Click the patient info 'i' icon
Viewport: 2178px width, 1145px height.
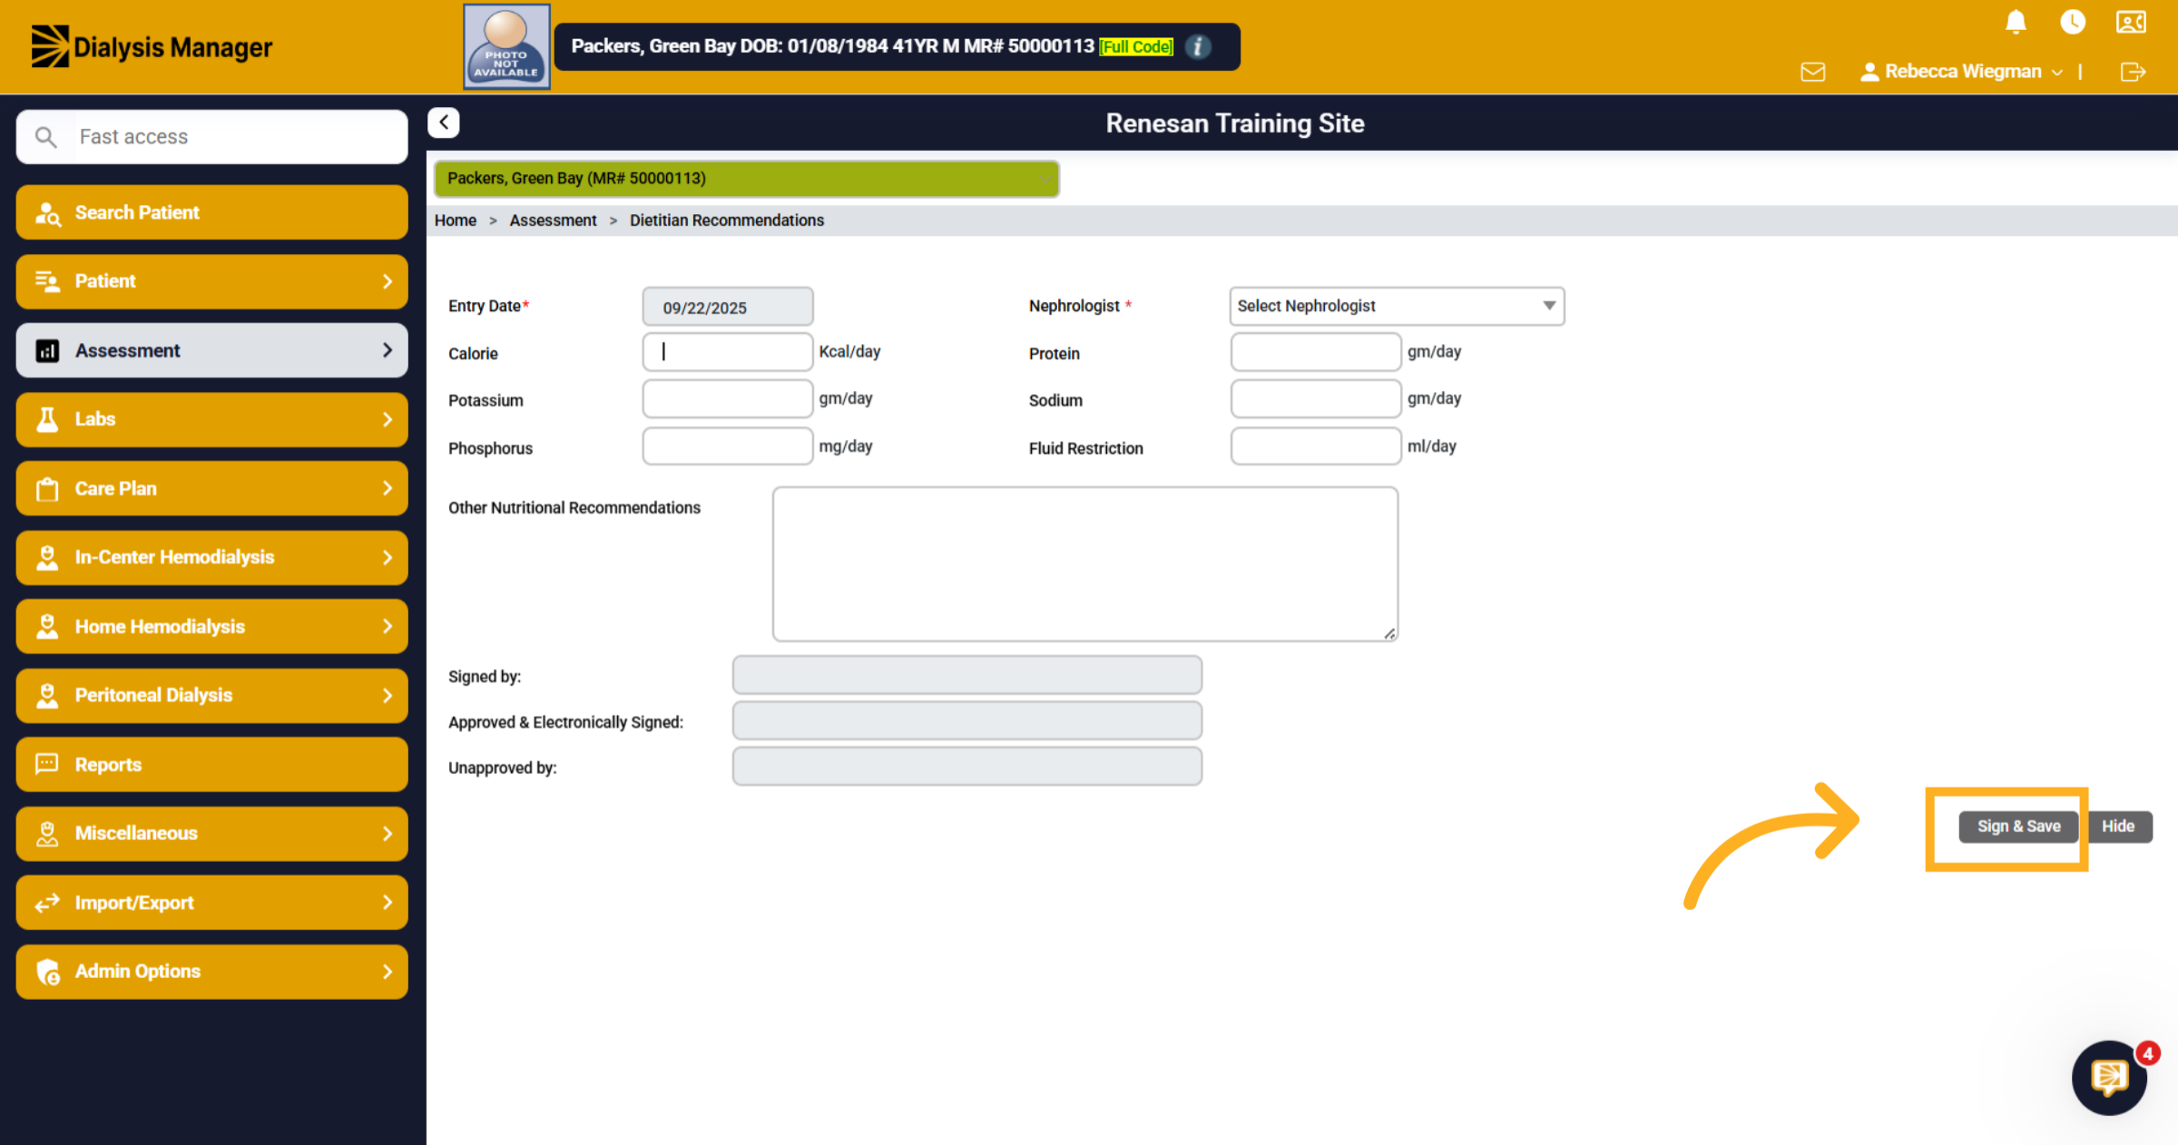click(x=1198, y=46)
